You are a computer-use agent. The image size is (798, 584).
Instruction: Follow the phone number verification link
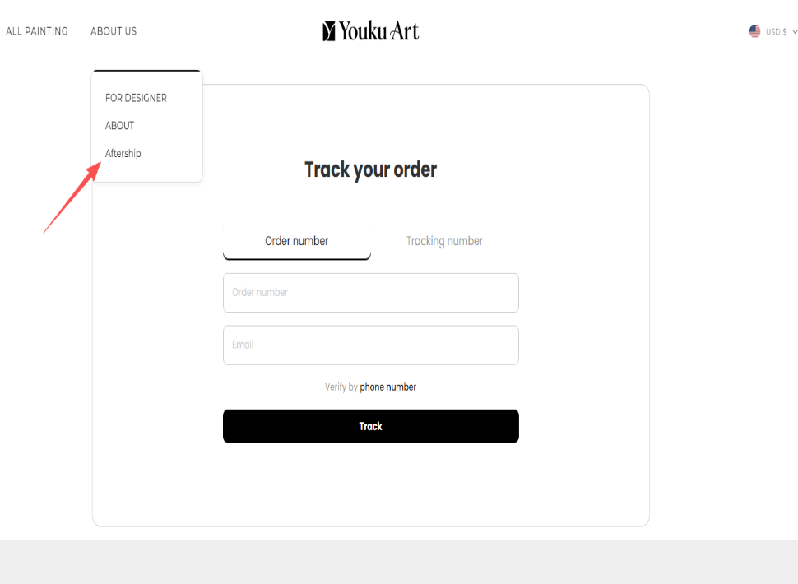click(x=387, y=387)
